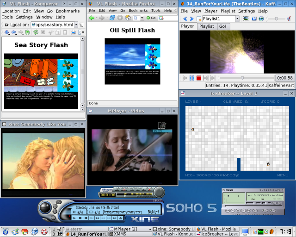The width and height of the screenshot is (296, 237).
Task: Open Settings menu in Konqueror
Action: 24,17
